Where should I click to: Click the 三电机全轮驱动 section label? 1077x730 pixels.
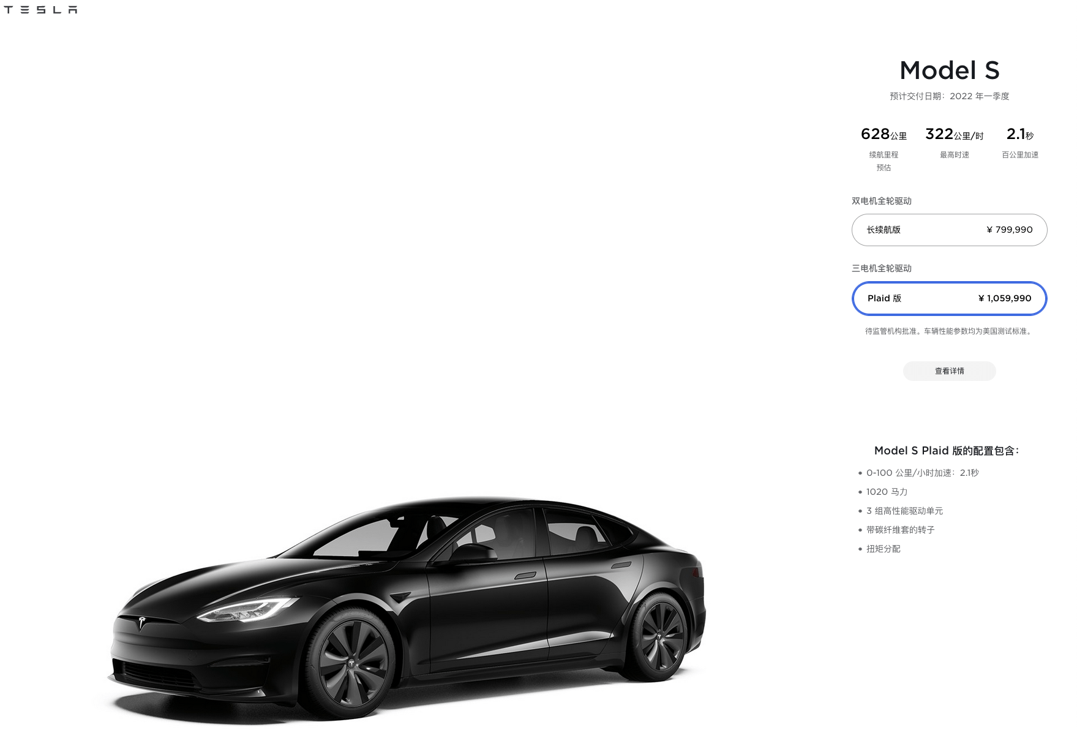[x=882, y=268]
